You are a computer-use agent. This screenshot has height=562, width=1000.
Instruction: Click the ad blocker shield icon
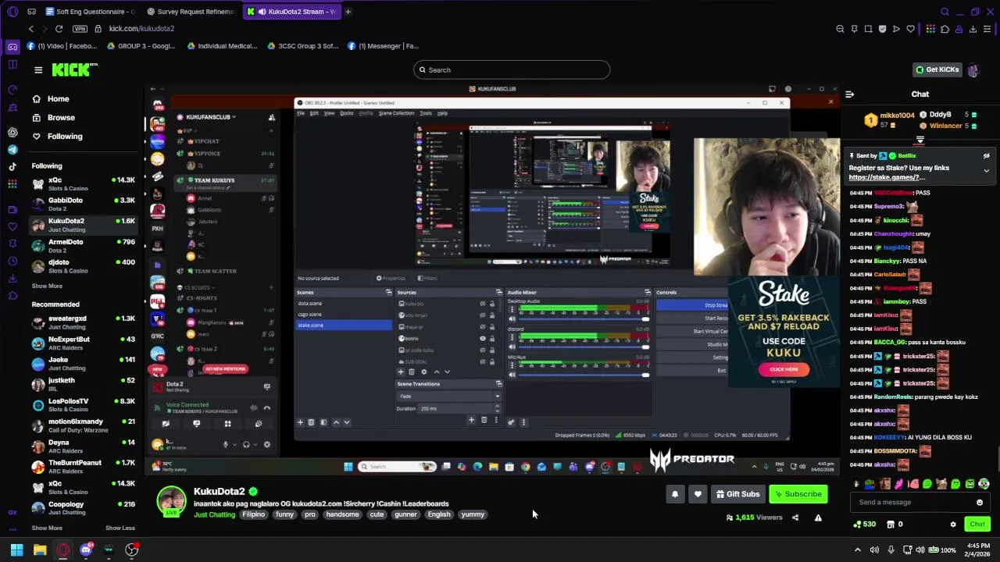(882, 29)
